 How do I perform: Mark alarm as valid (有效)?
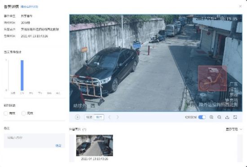(x=6, y=113)
